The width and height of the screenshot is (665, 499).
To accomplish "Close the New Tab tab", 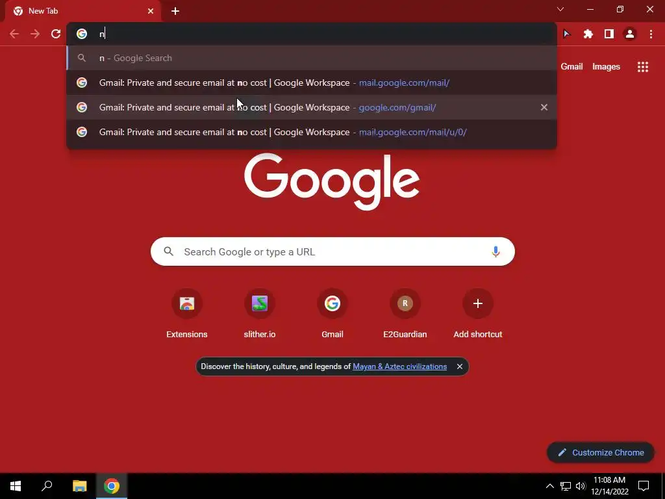I will 151,11.
